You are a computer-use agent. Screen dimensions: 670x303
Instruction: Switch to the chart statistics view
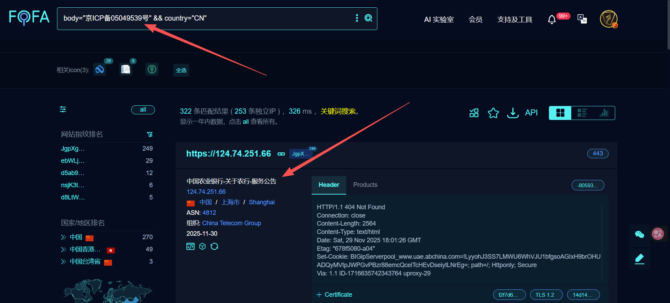(604, 113)
